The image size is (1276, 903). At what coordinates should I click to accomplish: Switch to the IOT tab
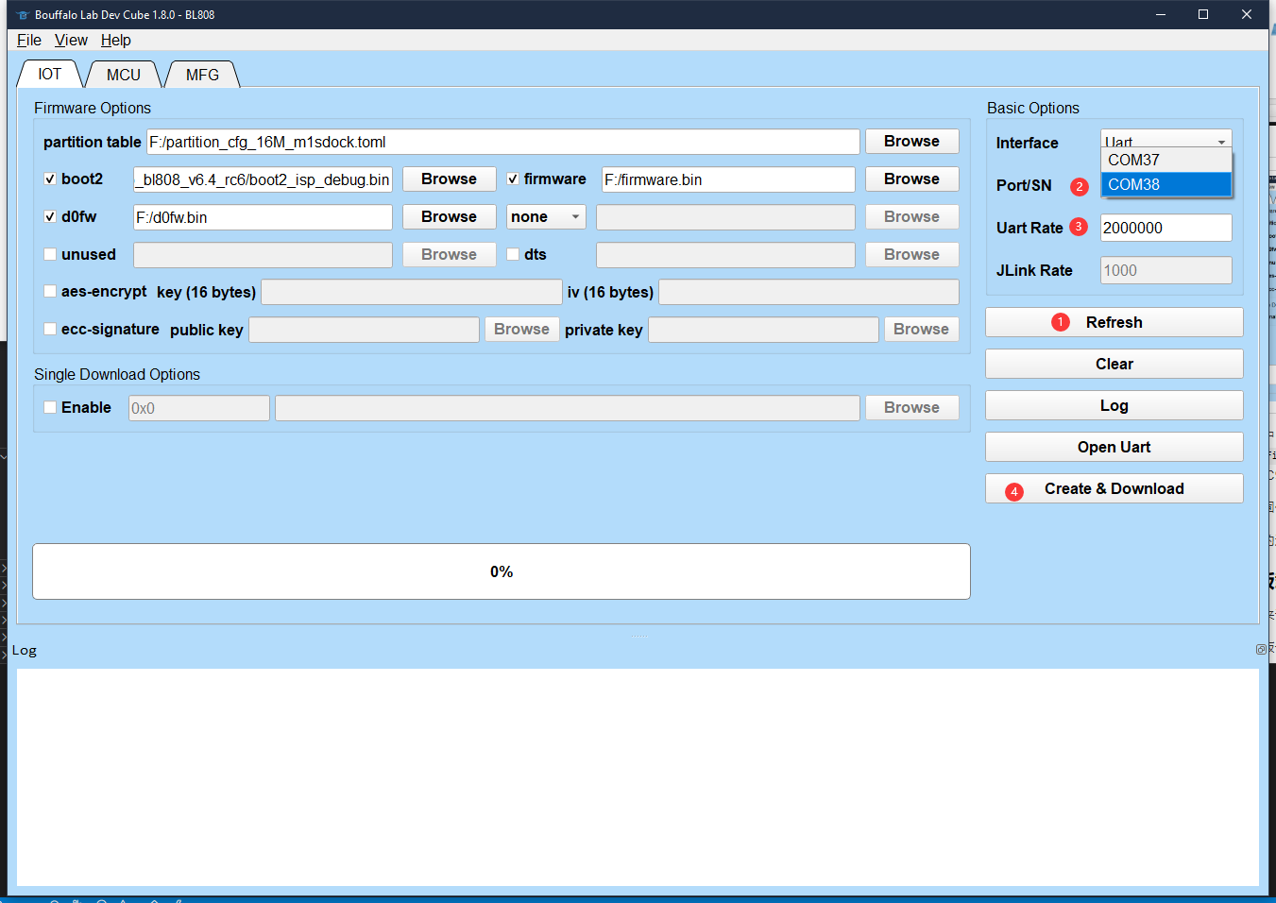(x=49, y=74)
